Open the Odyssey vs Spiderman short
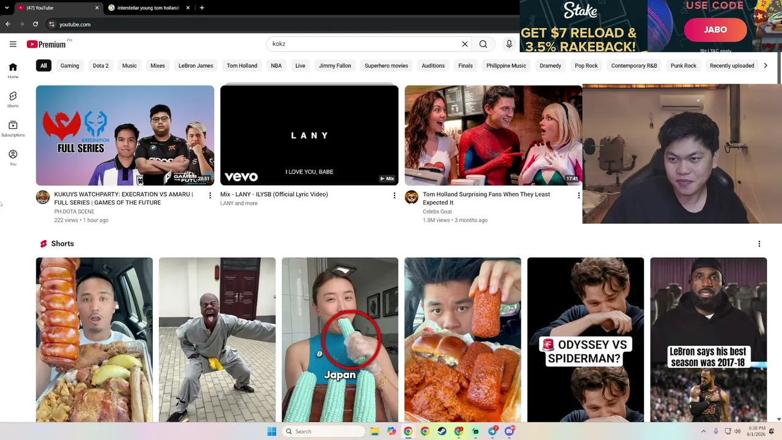This screenshot has width=782, height=440. pyautogui.click(x=585, y=340)
